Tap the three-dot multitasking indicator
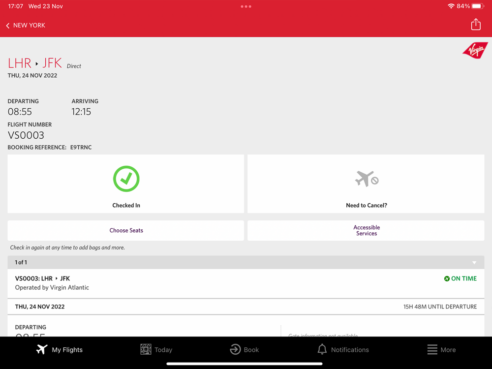This screenshot has width=492, height=369. tap(246, 6)
